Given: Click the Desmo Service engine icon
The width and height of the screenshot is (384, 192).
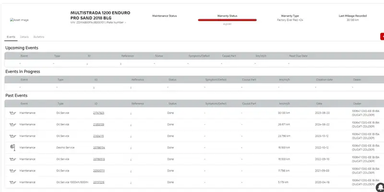Looking at the screenshot, I should pos(12,147).
